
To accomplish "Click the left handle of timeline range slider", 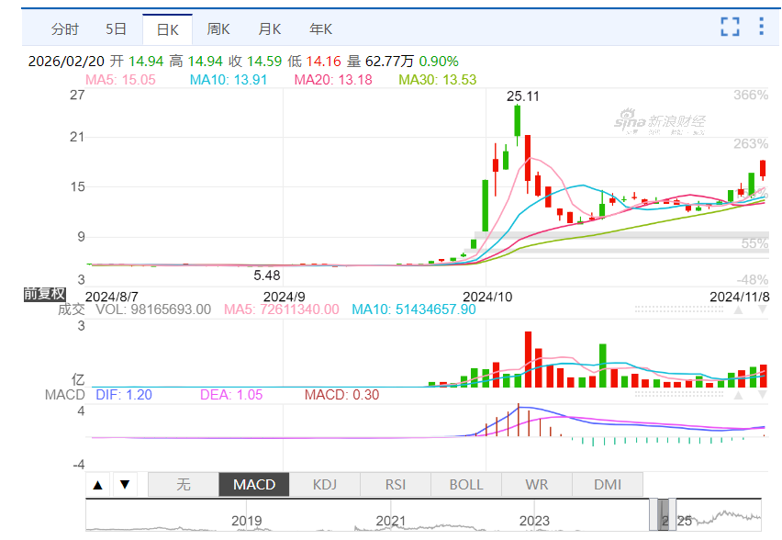I will [654, 515].
